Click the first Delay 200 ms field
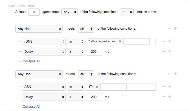Screen dimensions: 189x111 coord(94,51)
